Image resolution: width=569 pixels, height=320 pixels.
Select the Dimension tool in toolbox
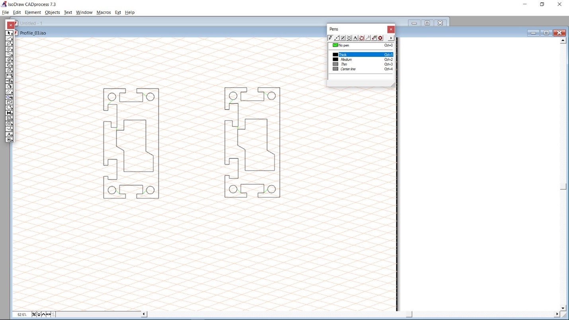point(9,76)
